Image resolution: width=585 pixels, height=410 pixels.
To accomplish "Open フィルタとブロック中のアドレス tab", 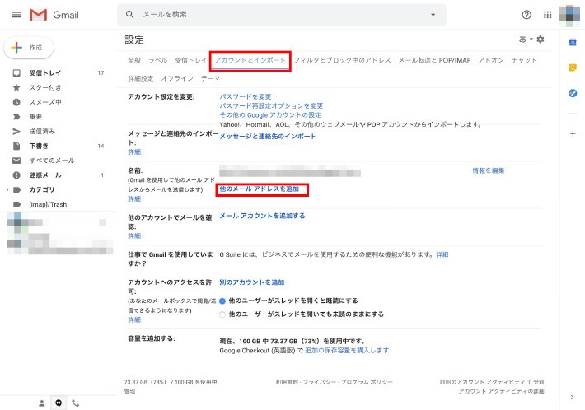I will (x=342, y=60).
